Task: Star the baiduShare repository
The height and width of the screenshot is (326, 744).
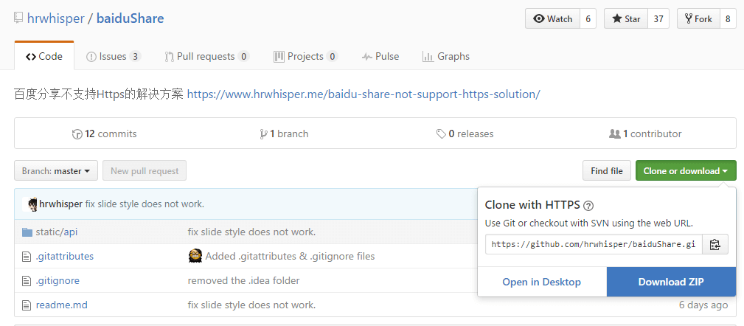Action: (x=626, y=18)
